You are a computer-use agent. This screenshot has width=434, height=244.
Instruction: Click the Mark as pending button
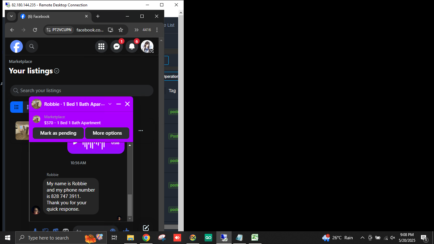point(58,133)
